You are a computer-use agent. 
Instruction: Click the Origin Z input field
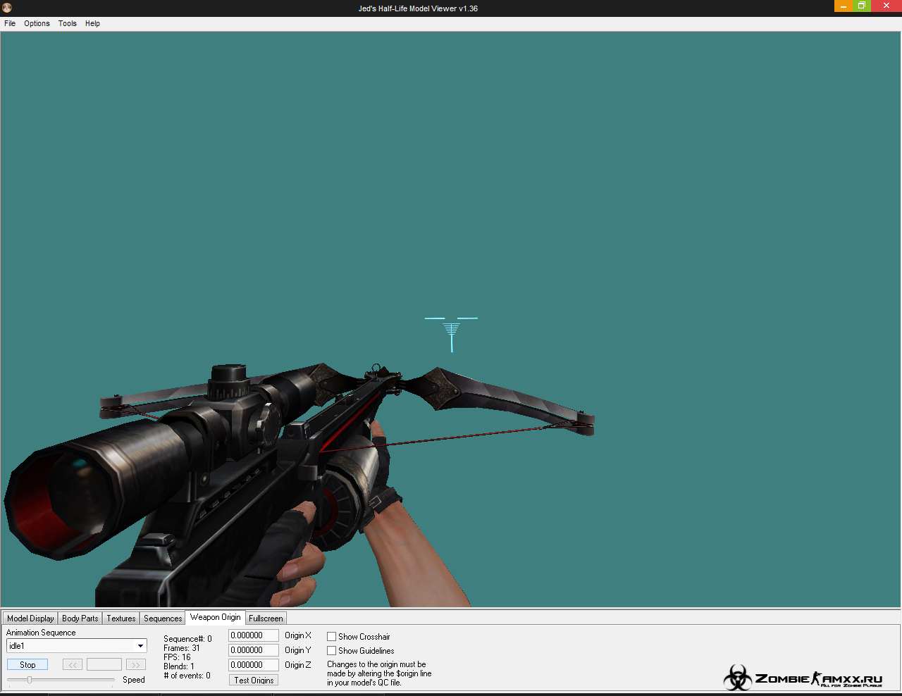(254, 665)
